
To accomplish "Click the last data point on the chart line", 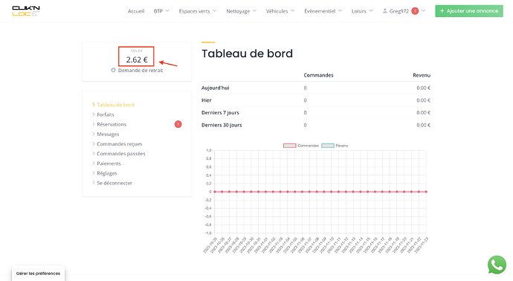I will click(426, 192).
